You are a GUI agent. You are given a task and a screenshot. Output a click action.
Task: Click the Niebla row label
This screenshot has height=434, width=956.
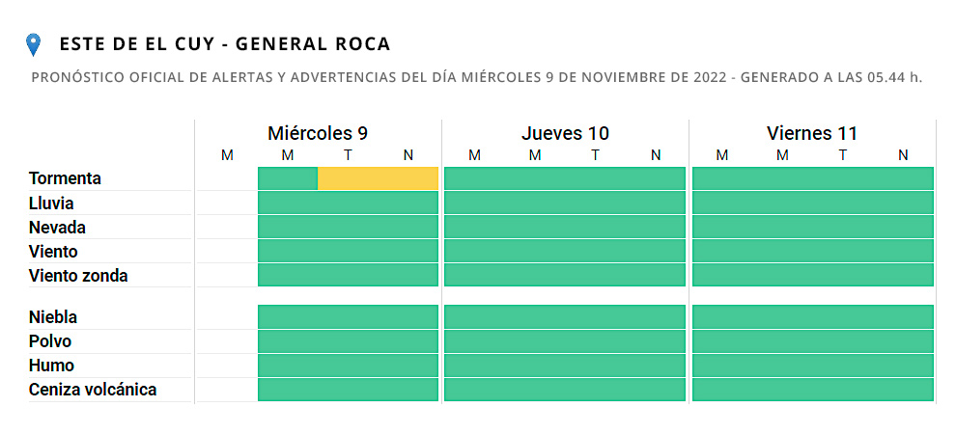[x=54, y=317]
